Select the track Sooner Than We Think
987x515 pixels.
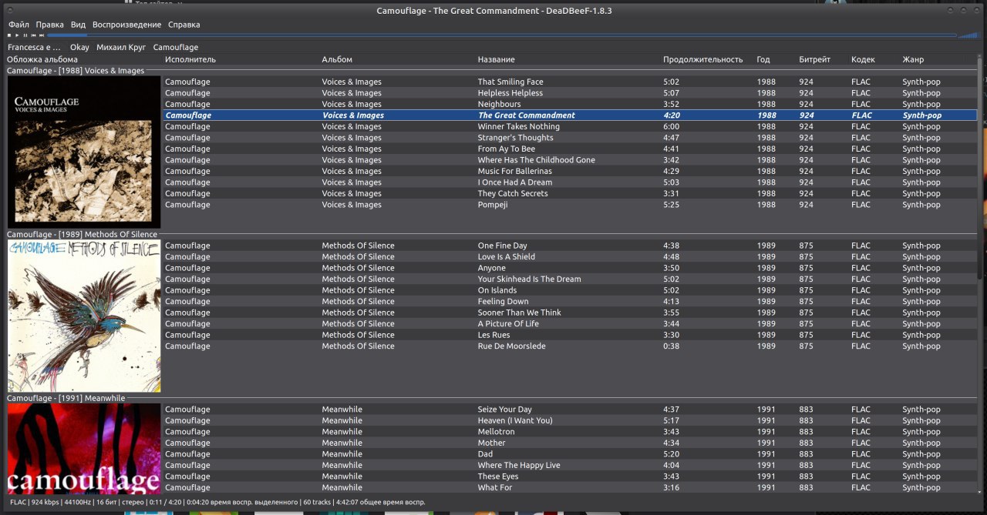click(570, 313)
